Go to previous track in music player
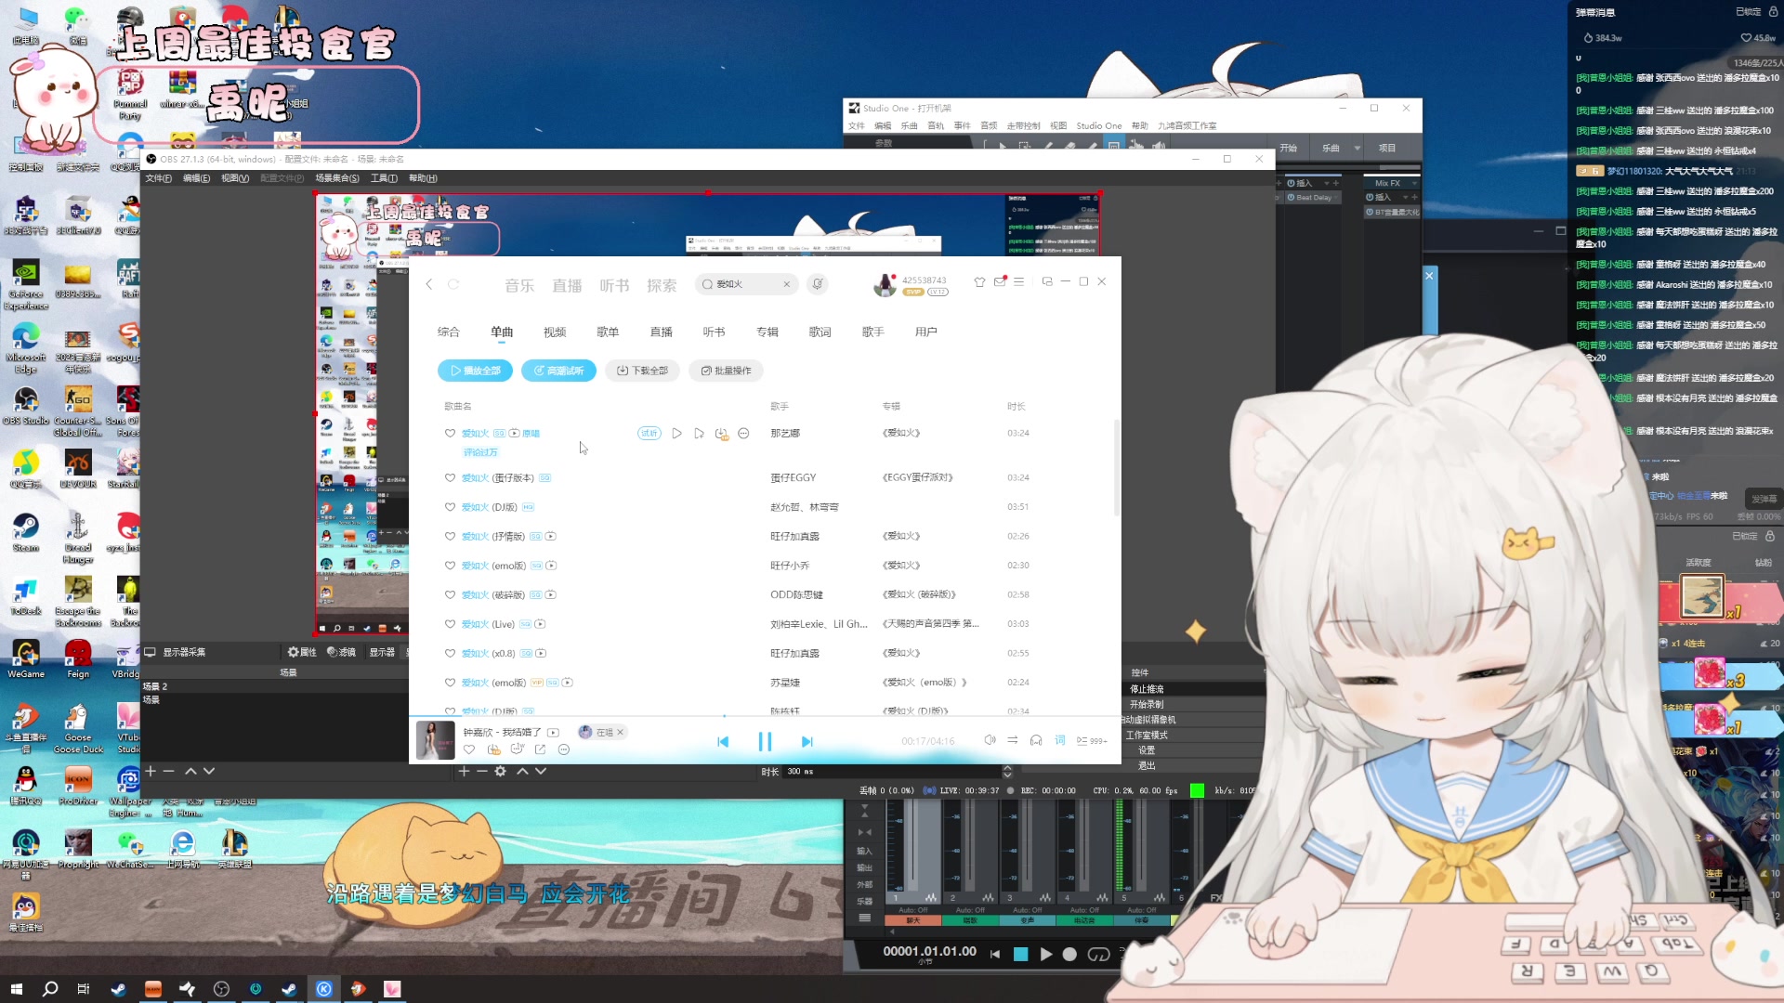The width and height of the screenshot is (1784, 1003). [723, 741]
